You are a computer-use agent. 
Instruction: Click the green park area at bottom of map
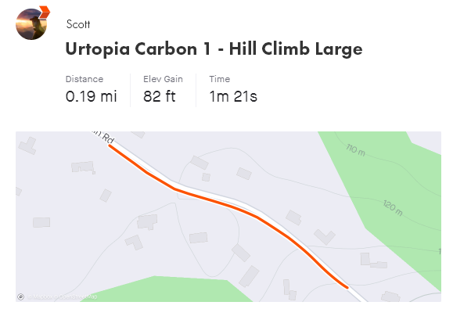pyautogui.click(x=167, y=290)
